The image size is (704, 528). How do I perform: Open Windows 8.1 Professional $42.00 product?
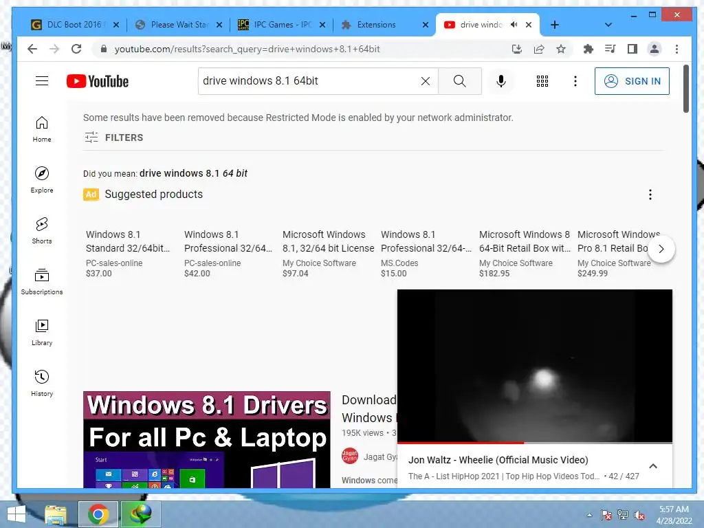click(228, 253)
